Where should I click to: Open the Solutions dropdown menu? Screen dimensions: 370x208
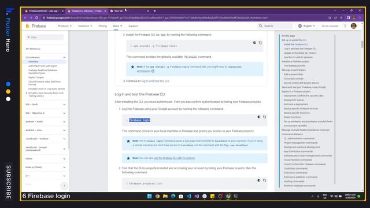point(85,26)
